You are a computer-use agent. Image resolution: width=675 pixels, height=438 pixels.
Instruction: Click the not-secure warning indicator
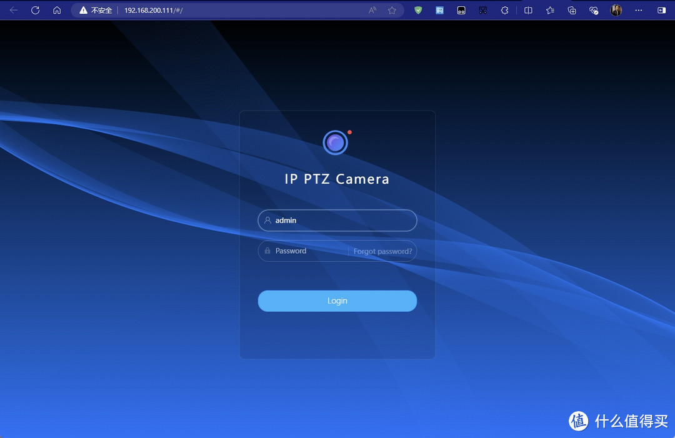96,11
